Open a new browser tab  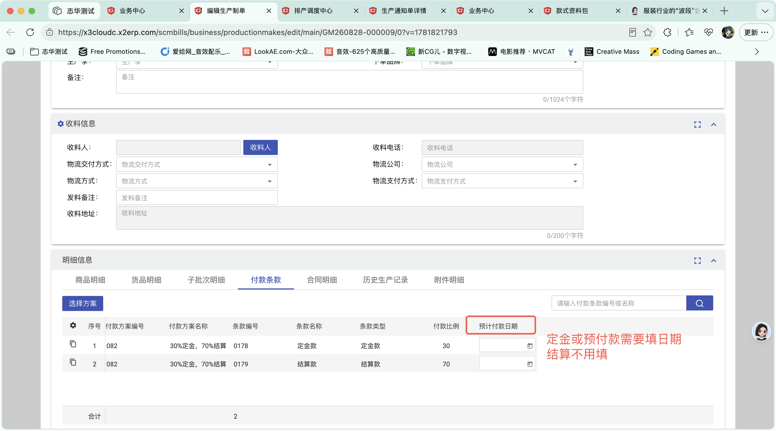(724, 11)
